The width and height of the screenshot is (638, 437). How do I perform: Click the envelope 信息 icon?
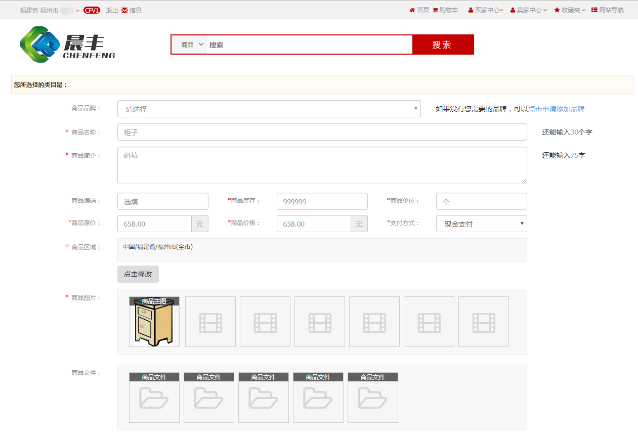click(124, 10)
